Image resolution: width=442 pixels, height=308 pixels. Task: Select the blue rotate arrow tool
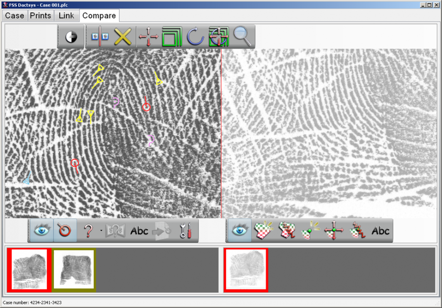point(195,37)
